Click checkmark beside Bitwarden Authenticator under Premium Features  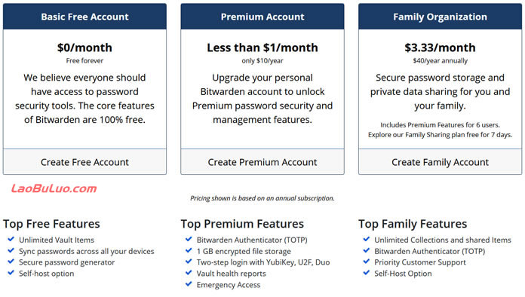point(189,239)
